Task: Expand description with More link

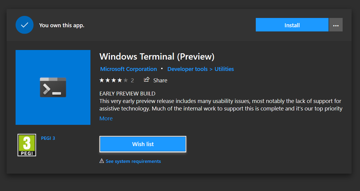Action: 106,118
